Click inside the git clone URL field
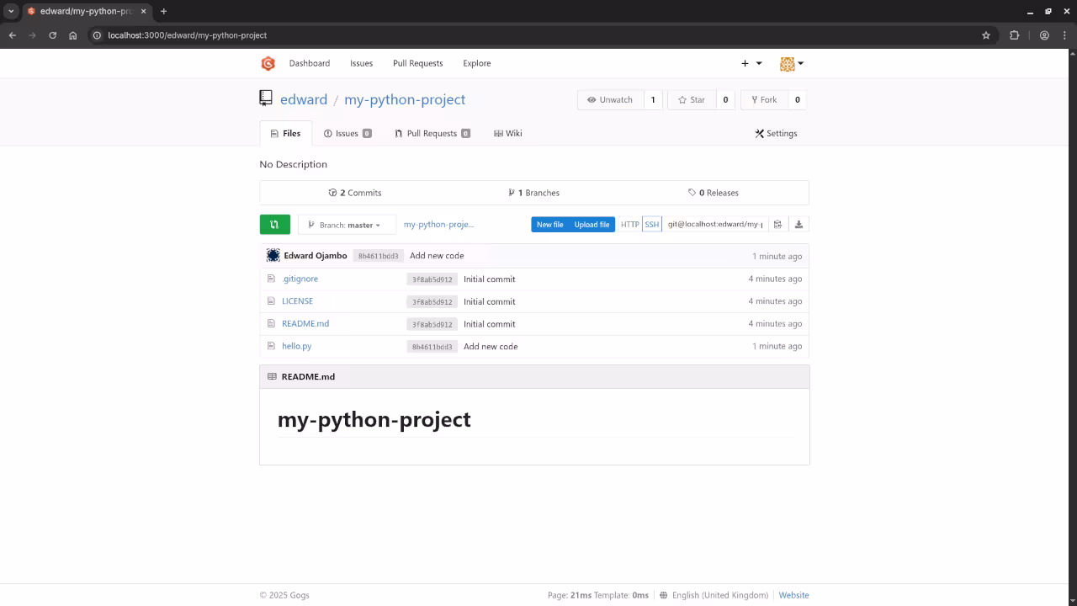The image size is (1077, 606). tap(714, 224)
